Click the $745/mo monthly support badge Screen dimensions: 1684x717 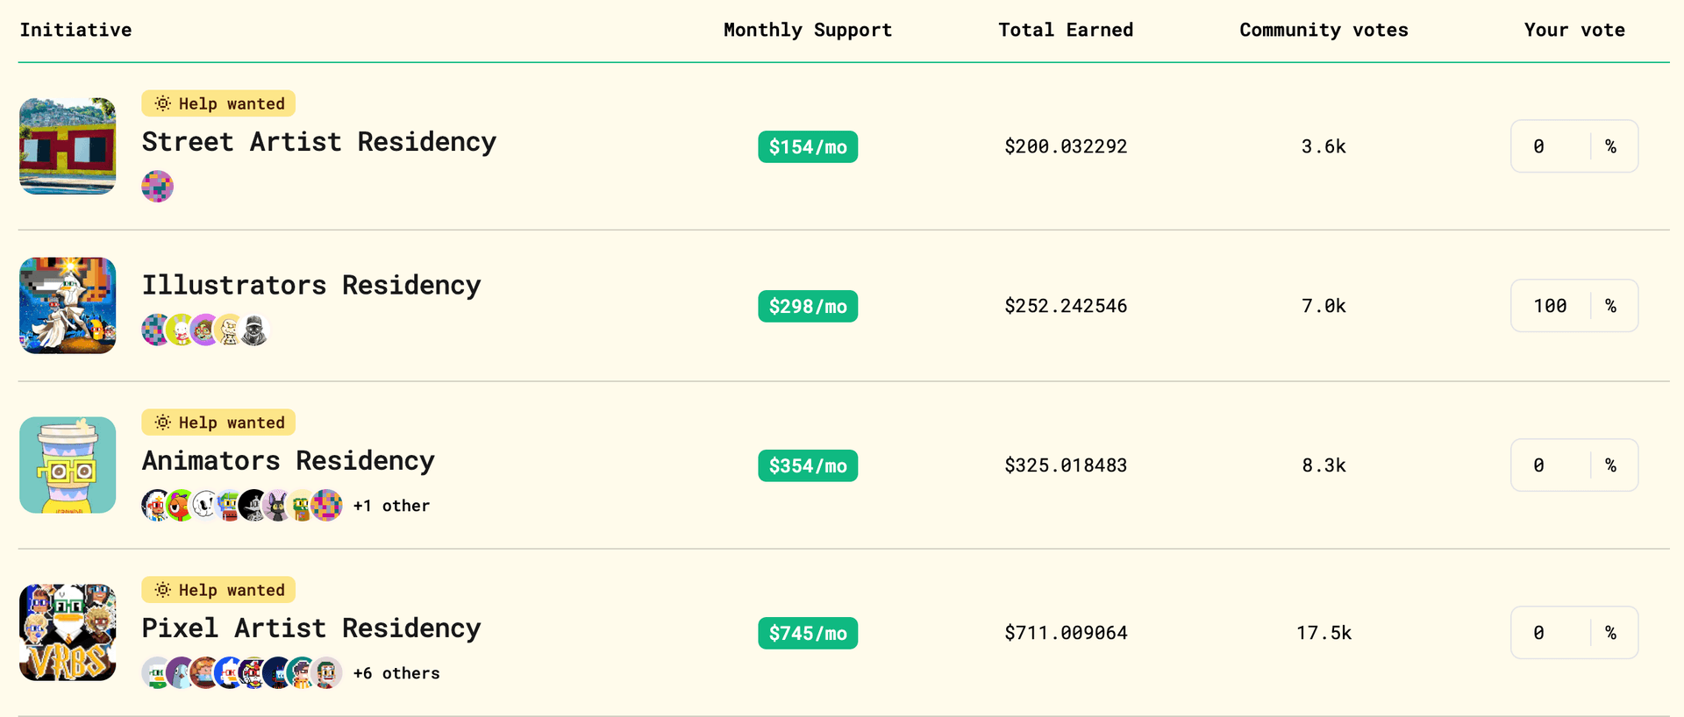(808, 633)
